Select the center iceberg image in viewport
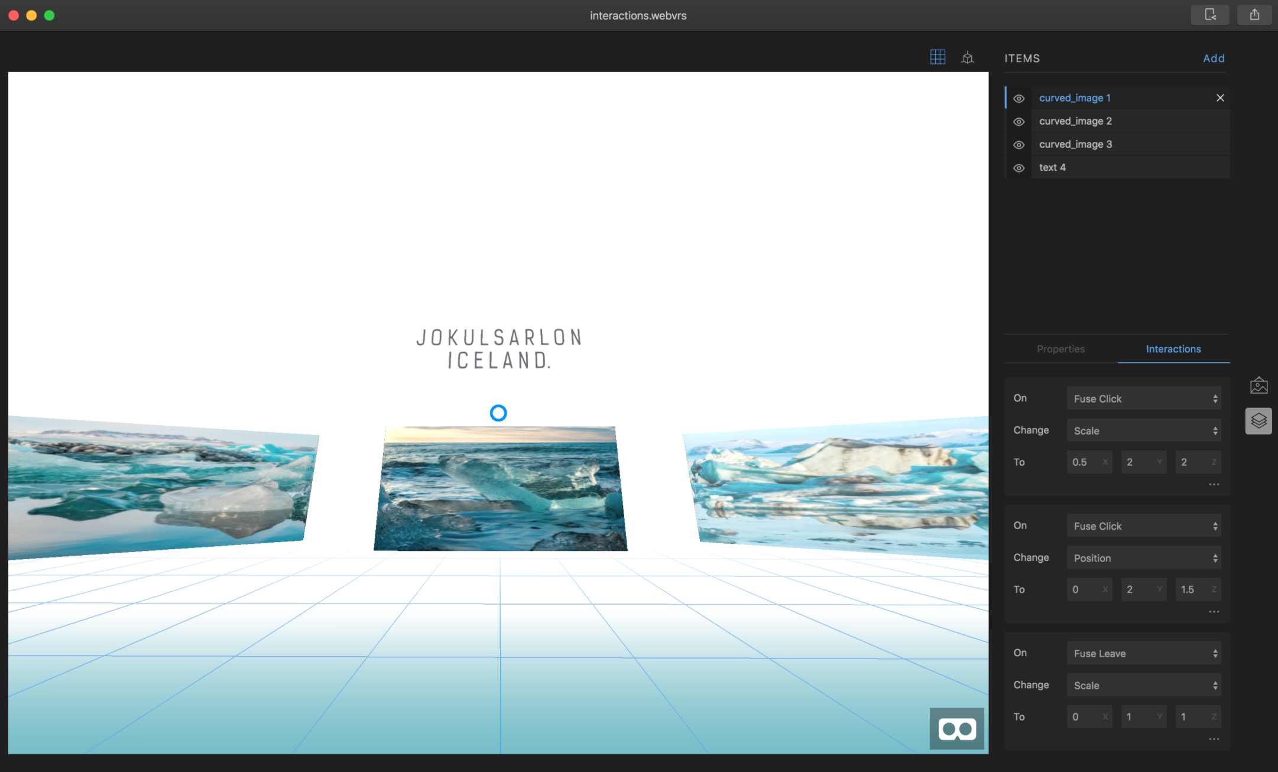1278x772 pixels. point(500,488)
